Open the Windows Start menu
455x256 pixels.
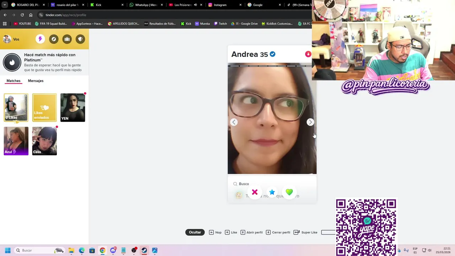click(7, 250)
